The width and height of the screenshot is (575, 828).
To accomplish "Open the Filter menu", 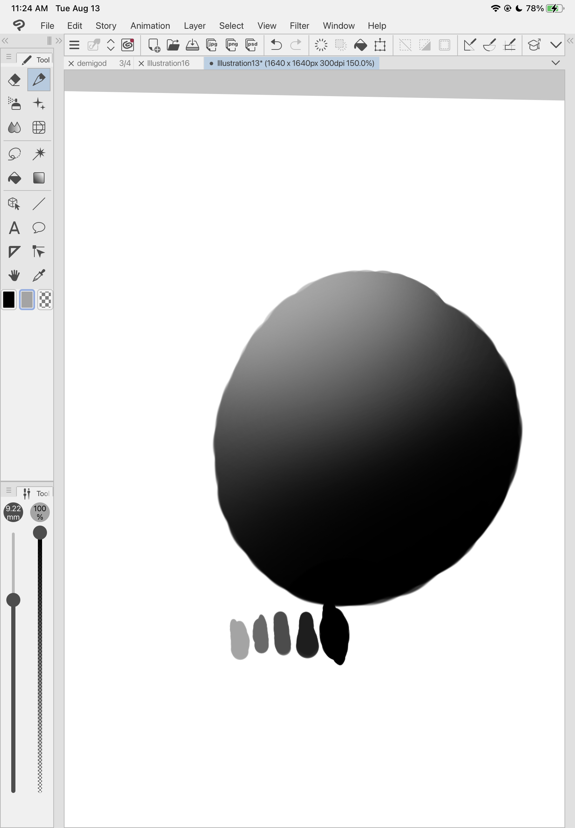I will [x=299, y=26].
